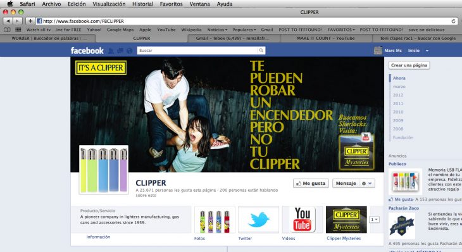The image size is (462, 252).
Task: Go to Inicio home link
Action: (414, 51)
